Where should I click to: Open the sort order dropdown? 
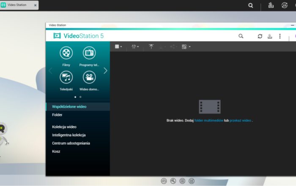tap(135, 47)
